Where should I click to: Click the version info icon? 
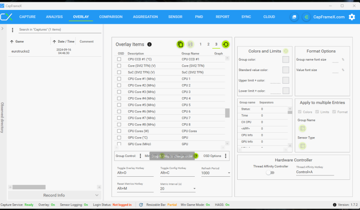coord(334,205)
